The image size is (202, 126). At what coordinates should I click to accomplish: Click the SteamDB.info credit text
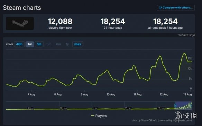point(186,35)
